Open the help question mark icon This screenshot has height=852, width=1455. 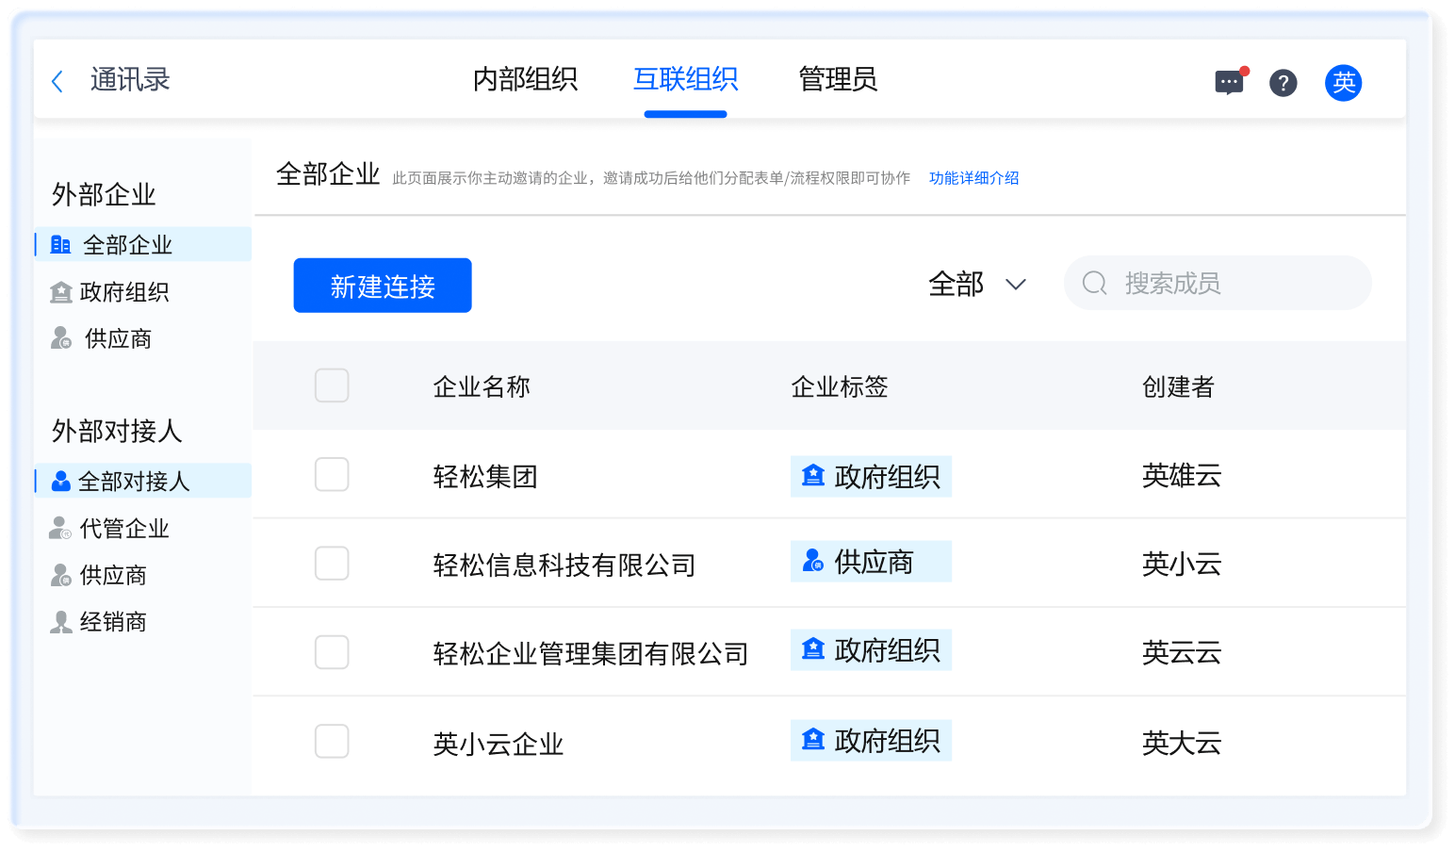point(1283,83)
